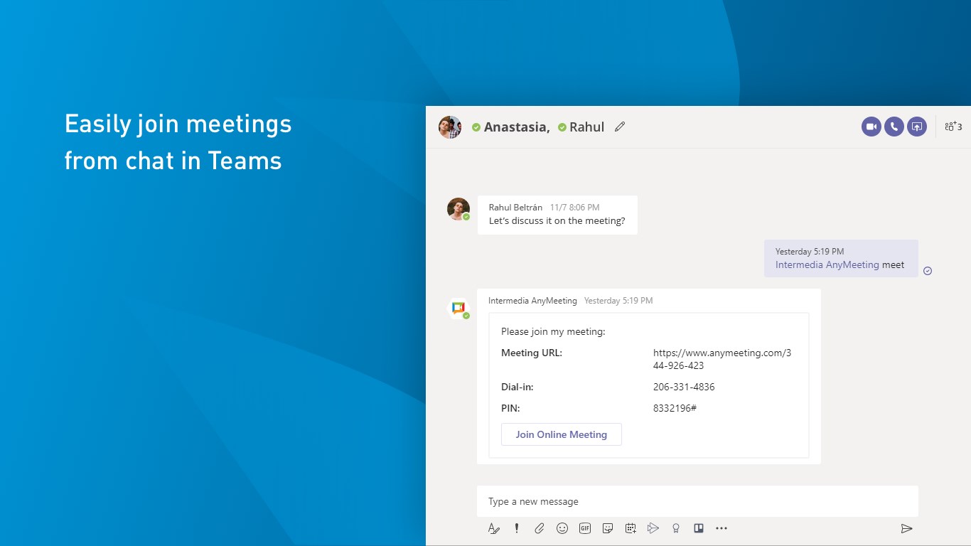Select the dial-in number 206-331-4836

[684, 387]
